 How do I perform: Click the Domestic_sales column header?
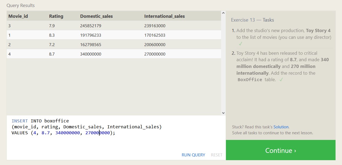[96, 16]
